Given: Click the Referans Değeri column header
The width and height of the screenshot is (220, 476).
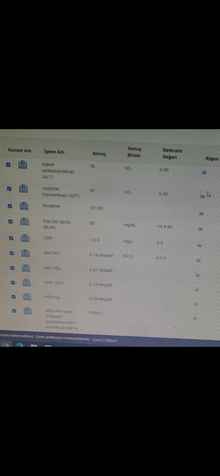Looking at the screenshot, I should click(x=172, y=153).
